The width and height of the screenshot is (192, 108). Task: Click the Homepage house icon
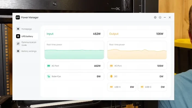[18, 29]
